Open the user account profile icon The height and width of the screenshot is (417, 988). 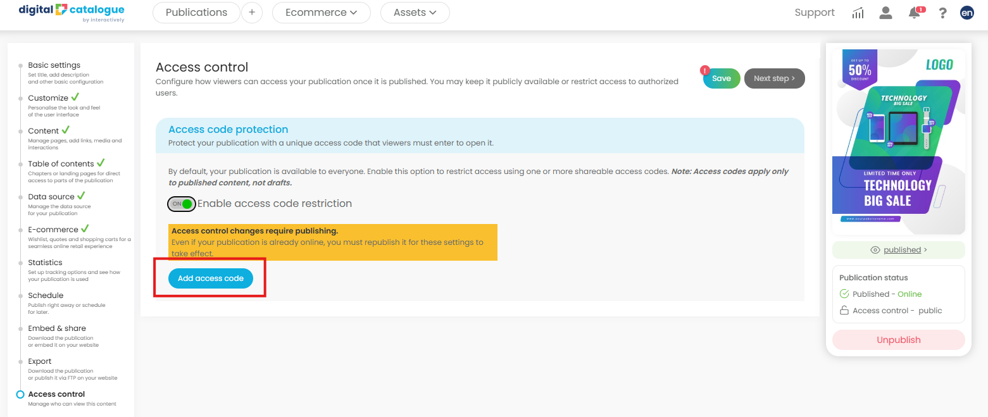tap(885, 13)
